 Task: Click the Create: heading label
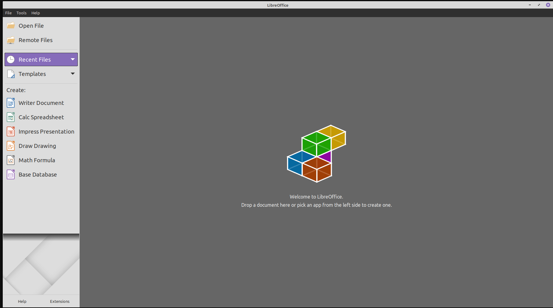pyautogui.click(x=16, y=90)
